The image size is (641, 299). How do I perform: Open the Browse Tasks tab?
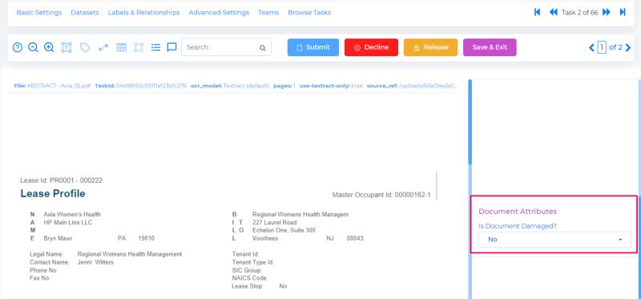pyautogui.click(x=309, y=13)
